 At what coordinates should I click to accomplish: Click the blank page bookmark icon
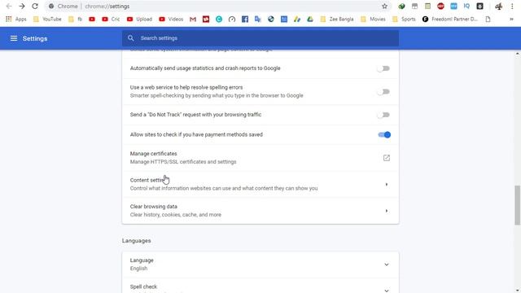click(488, 20)
